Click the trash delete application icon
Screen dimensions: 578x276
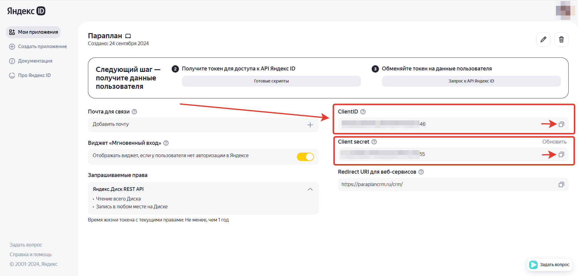click(x=561, y=39)
